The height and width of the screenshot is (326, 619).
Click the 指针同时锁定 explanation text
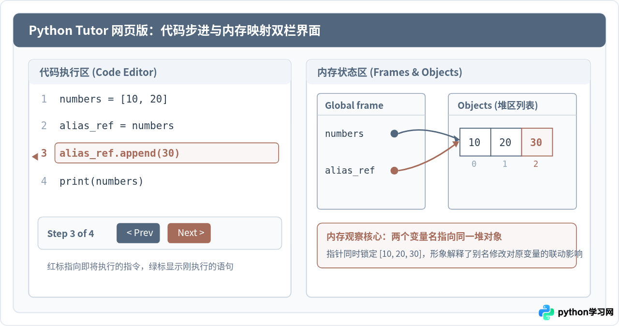tap(455, 254)
